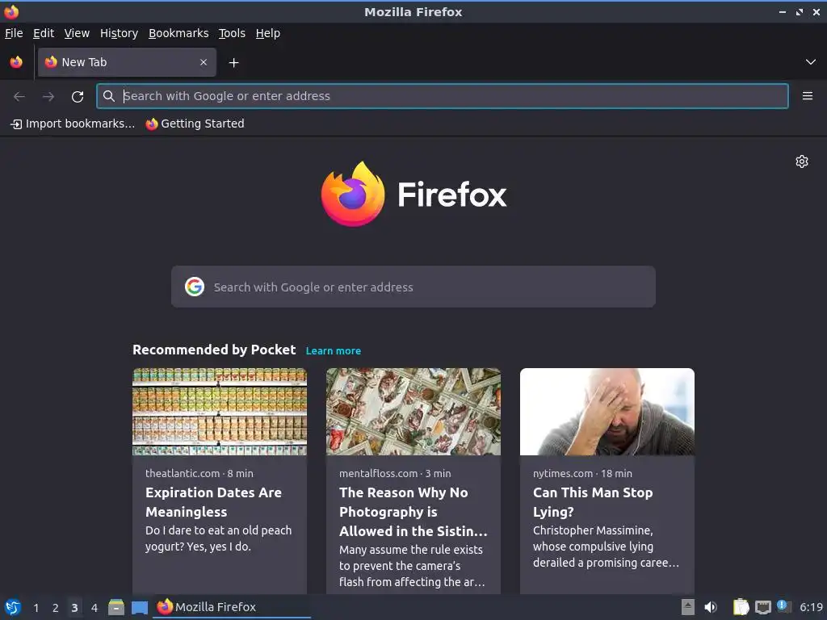
Task: Open the canned goods shelf thumbnail
Action: pyautogui.click(x=220, y=412)
